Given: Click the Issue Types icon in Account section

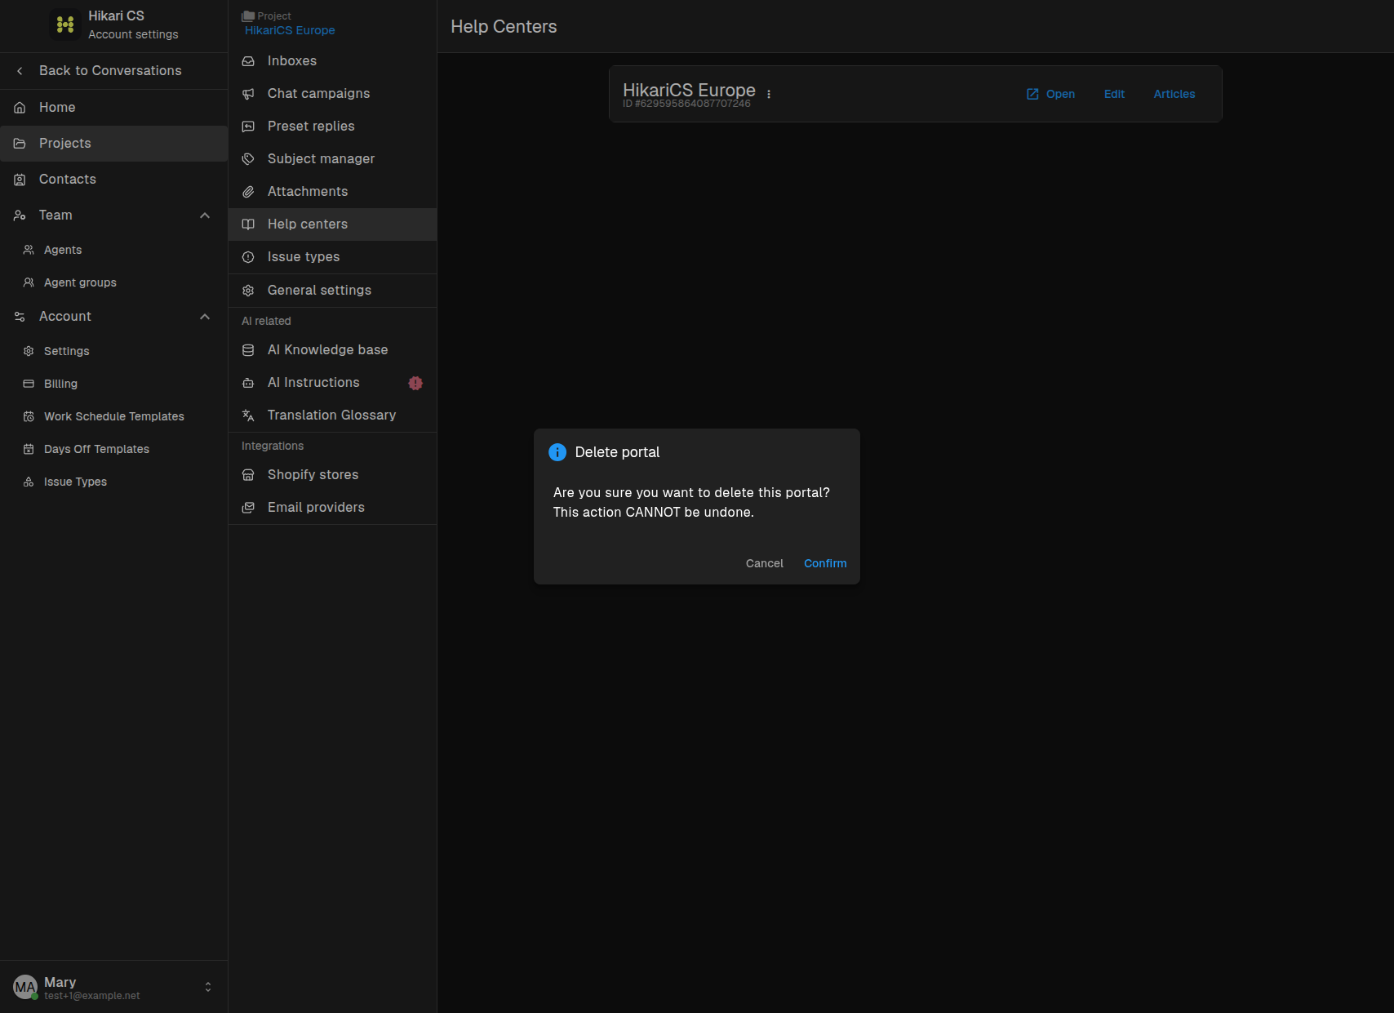Looking at the screenshot, I should (x=29, y=482).
